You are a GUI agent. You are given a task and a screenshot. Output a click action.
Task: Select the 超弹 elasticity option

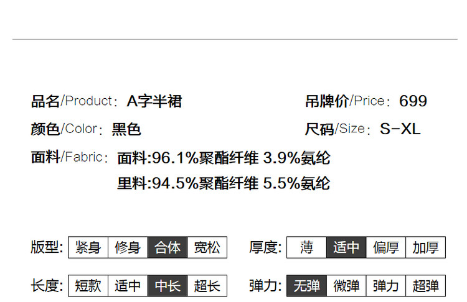426,286
